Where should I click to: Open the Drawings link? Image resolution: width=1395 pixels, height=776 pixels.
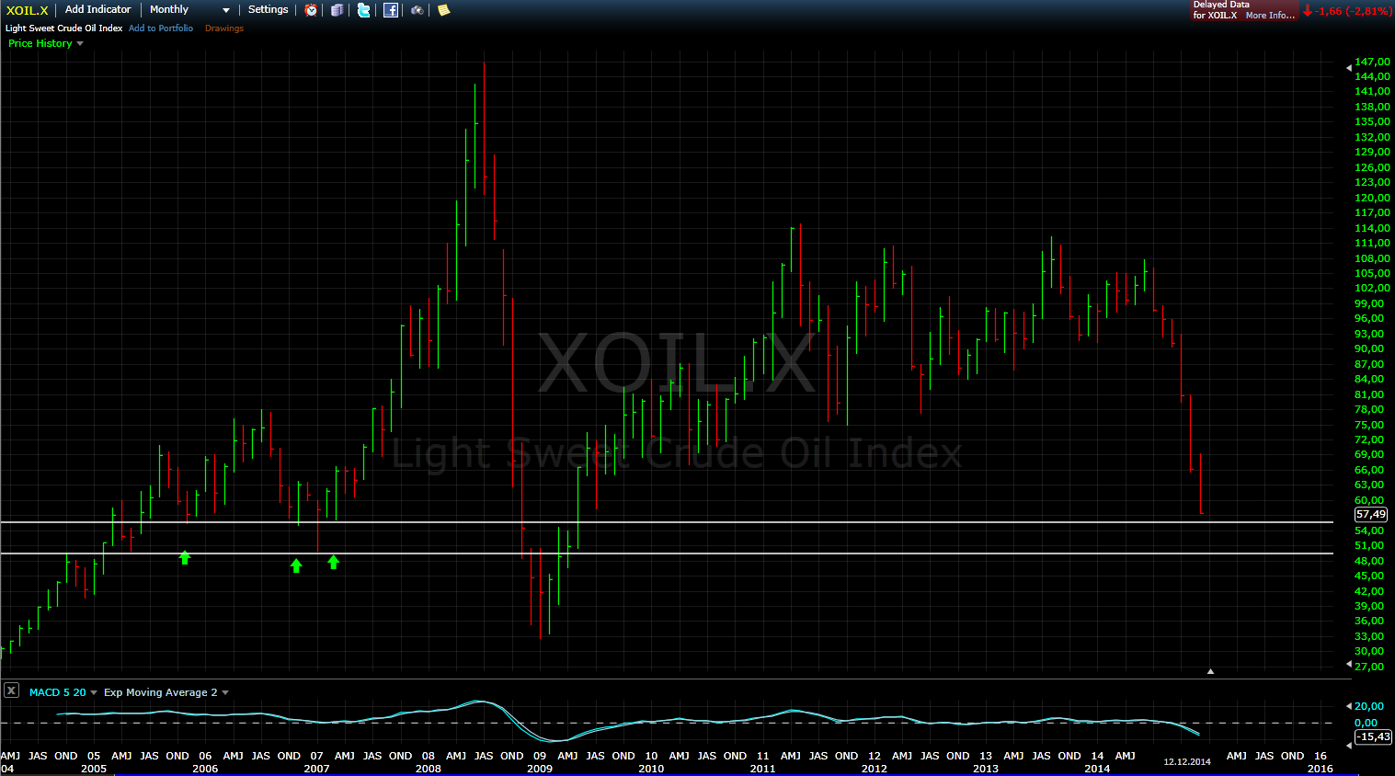click(224, 29)
